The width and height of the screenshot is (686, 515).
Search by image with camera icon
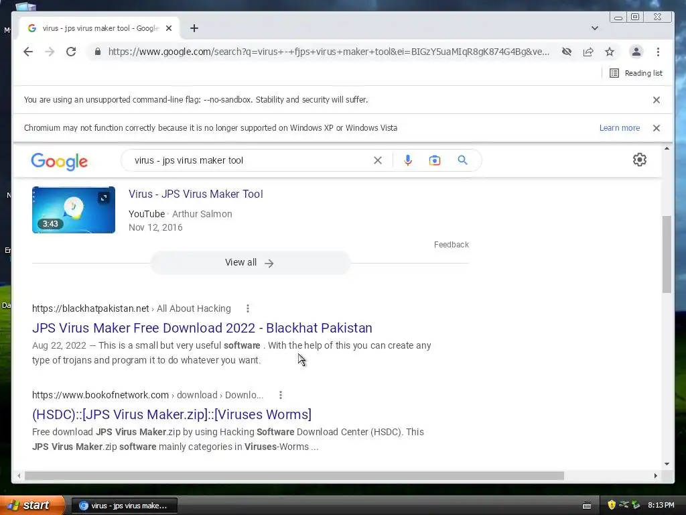click(x=434, y=160)
